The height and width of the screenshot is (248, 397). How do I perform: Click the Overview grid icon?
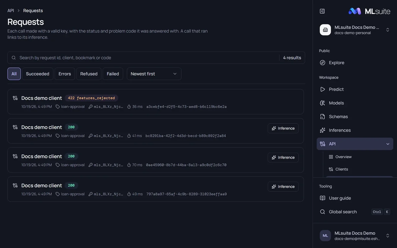coord(331,157)
